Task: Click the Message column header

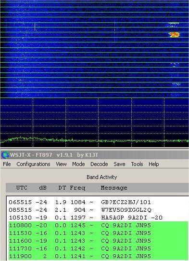Action: (114, 188)
